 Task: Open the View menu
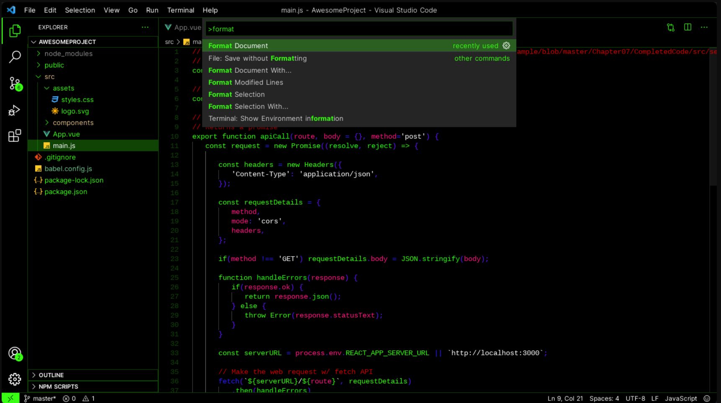tap(111, 10)
